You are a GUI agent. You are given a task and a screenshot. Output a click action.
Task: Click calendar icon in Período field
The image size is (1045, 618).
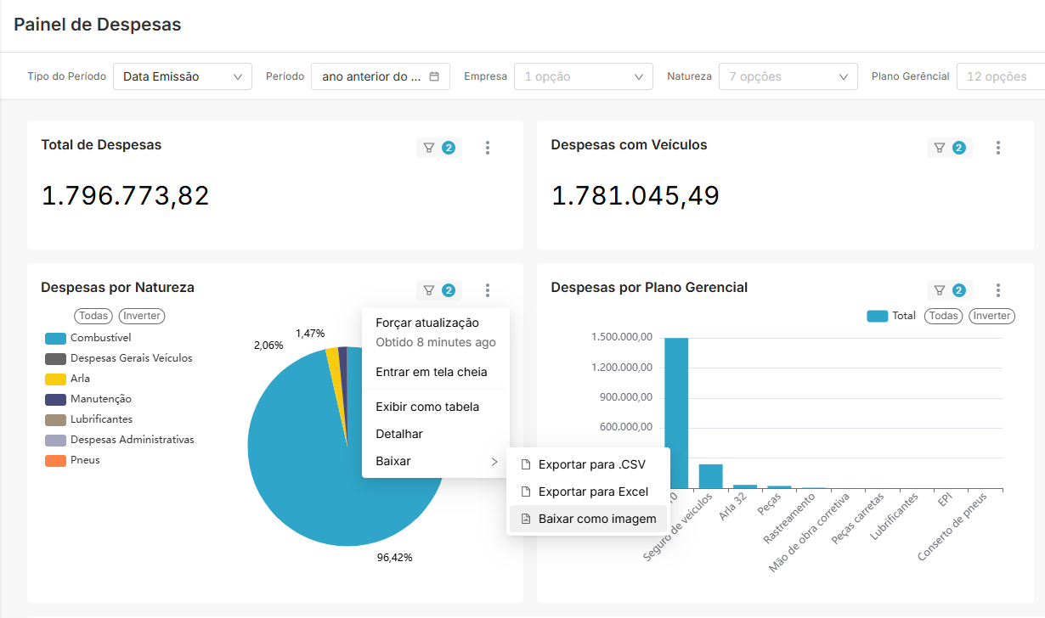click(434, 76)
